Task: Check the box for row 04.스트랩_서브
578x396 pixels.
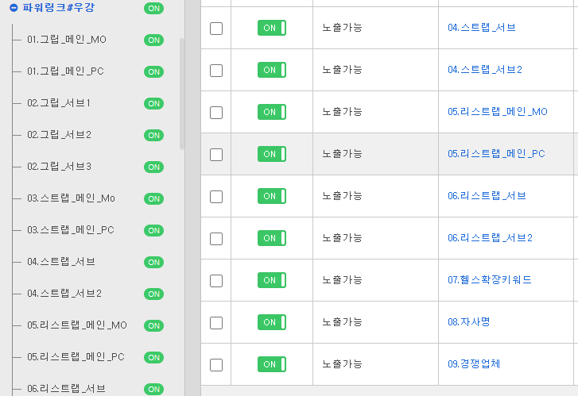Action: coord(216,29)
